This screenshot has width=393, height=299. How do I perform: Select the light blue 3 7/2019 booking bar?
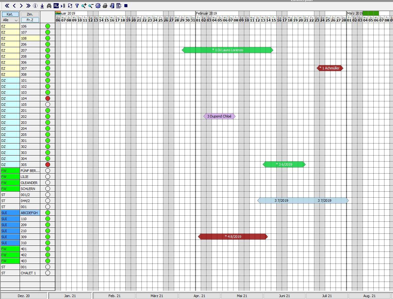point(303,200)
